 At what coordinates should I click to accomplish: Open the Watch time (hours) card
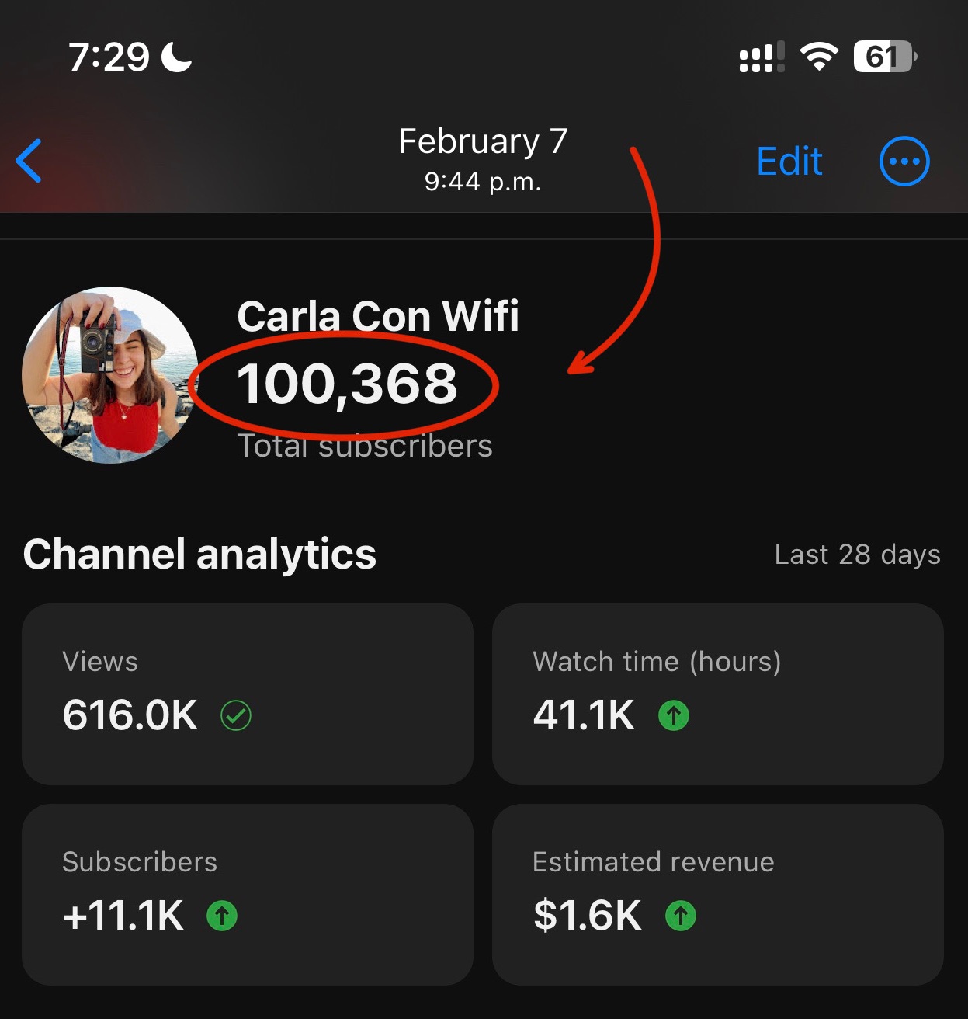click(x=718, y=694)
